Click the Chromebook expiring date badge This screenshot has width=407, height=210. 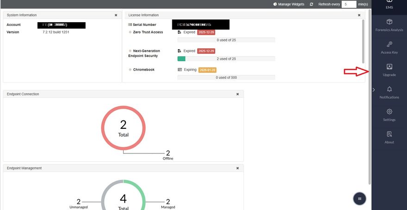click(207, 70)
